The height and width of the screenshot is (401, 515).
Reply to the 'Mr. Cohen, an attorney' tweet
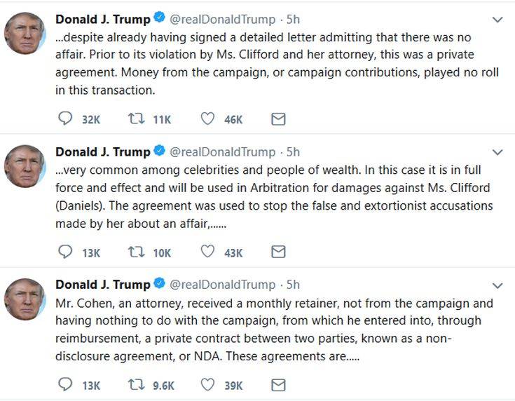pos(65,385)
